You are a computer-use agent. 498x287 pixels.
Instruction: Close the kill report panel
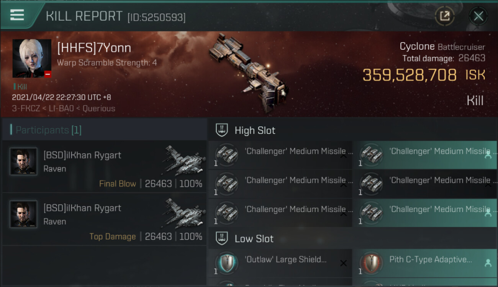(478, 16)
